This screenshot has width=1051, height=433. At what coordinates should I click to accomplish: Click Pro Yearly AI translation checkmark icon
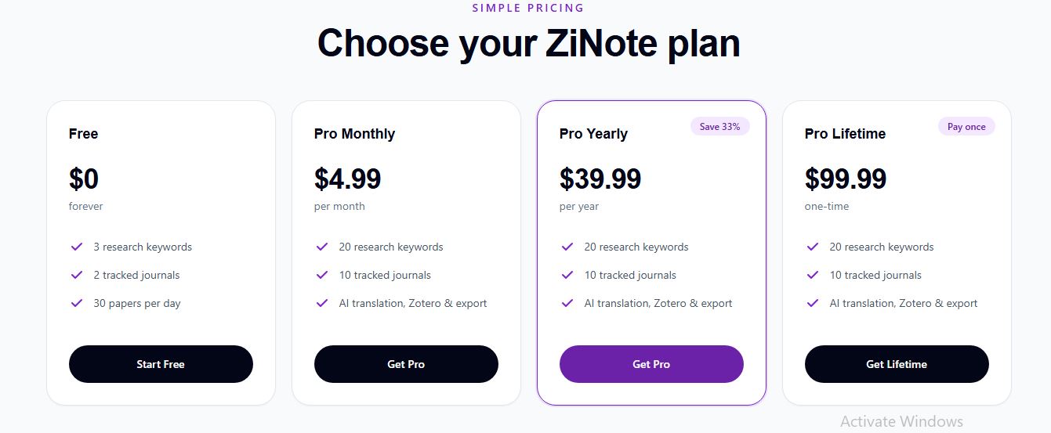click(x=567, y=303)
